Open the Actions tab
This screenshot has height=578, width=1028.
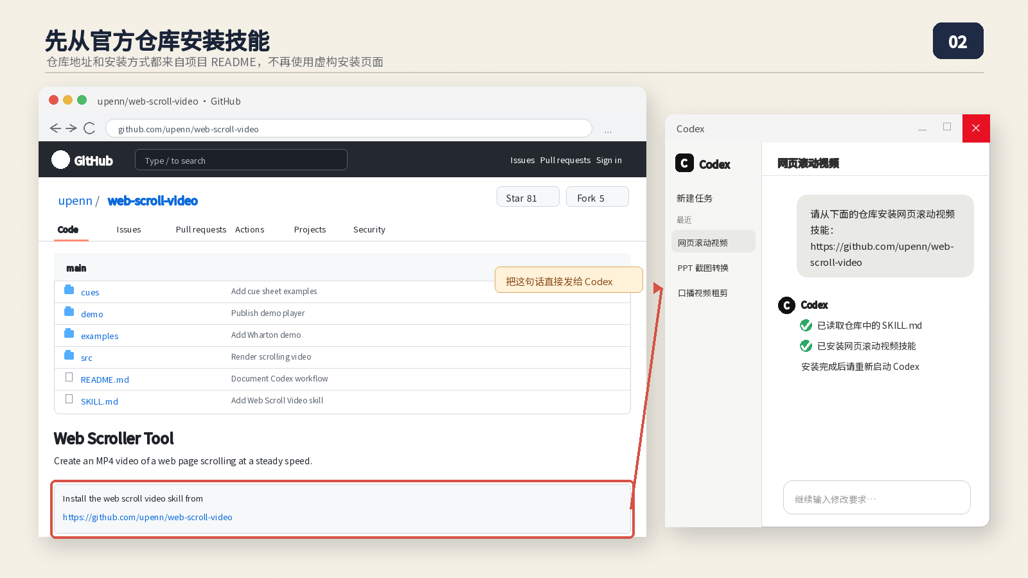[250, 230]
